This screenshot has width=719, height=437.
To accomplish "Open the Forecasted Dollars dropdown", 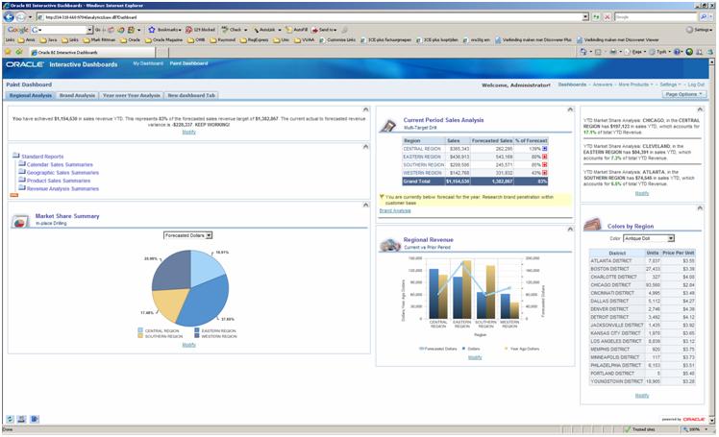I will pos(188,235).
